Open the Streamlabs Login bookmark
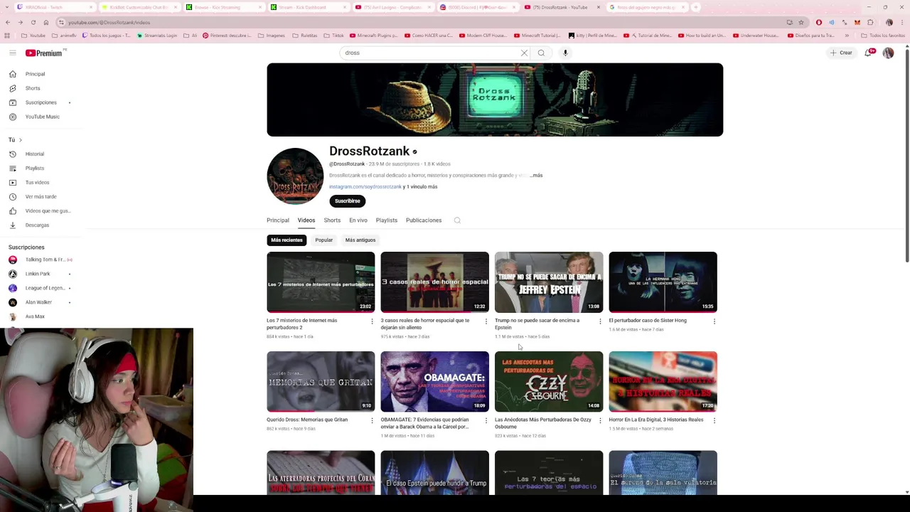Screen dimensions: 910x512 [x=156, y=36]
